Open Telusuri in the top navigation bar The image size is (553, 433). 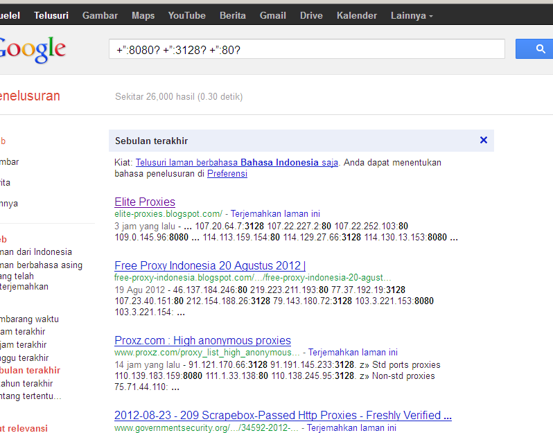point(51,15)
